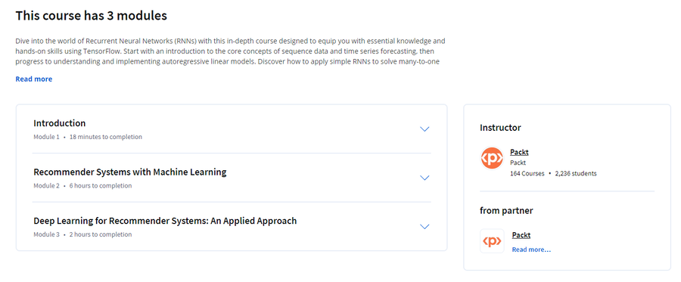Click Read more below the course description
This screenshot has width=681, height=282.
click(x=34, y=79)
